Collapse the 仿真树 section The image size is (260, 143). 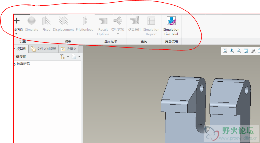point(14,57)
